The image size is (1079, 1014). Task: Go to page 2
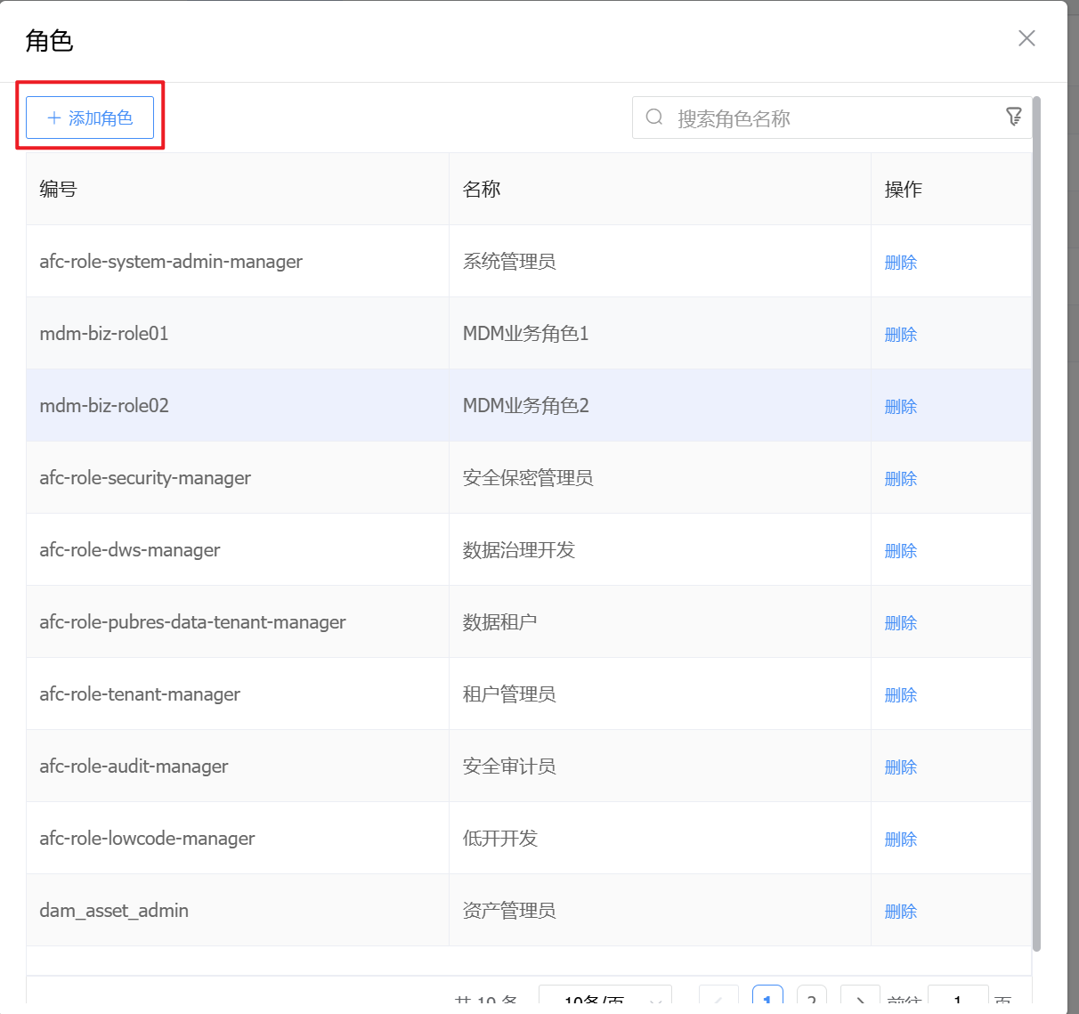(812, 1001)
